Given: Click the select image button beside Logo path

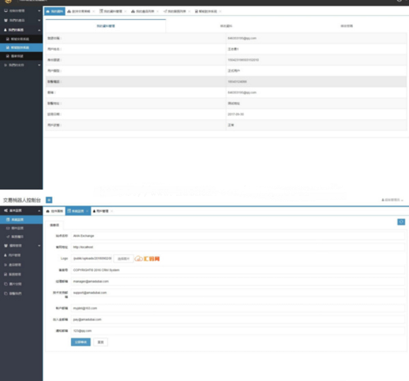Looking at the screenshot, I should click(x=122, y=258).
